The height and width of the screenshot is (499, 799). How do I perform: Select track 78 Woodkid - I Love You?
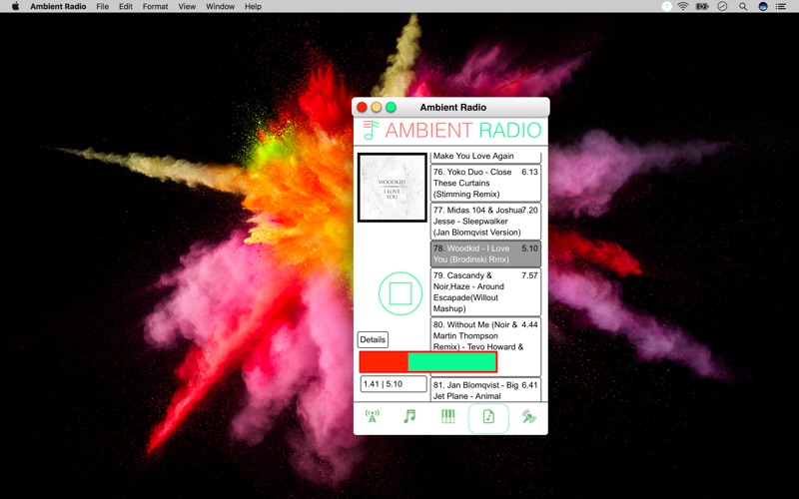pyautogui.click(x=485, y=253)
